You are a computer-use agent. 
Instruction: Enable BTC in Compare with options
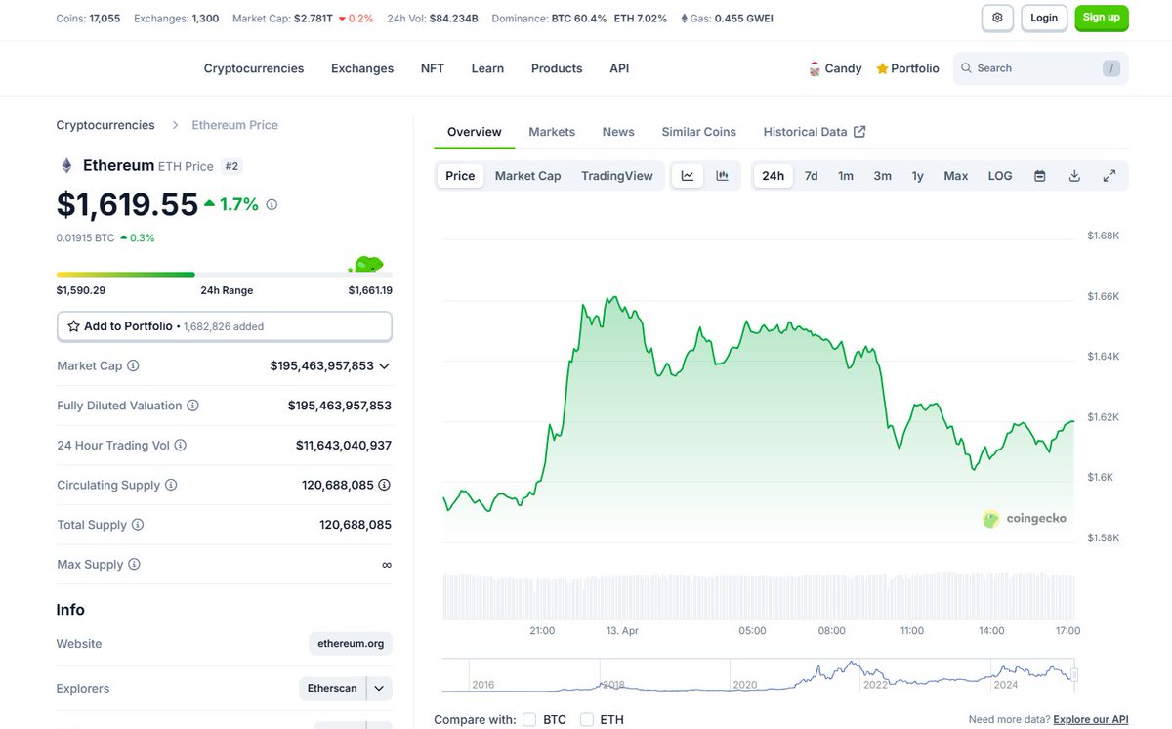[x=529, y=719]
